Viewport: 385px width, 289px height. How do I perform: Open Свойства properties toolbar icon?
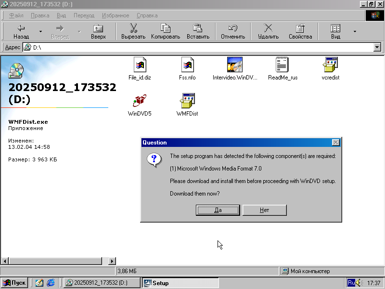click(x=300, y=31)
